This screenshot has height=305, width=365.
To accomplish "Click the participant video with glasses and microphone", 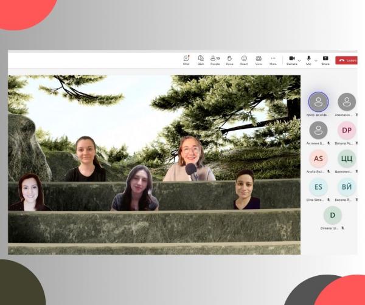I will point(189,159).
